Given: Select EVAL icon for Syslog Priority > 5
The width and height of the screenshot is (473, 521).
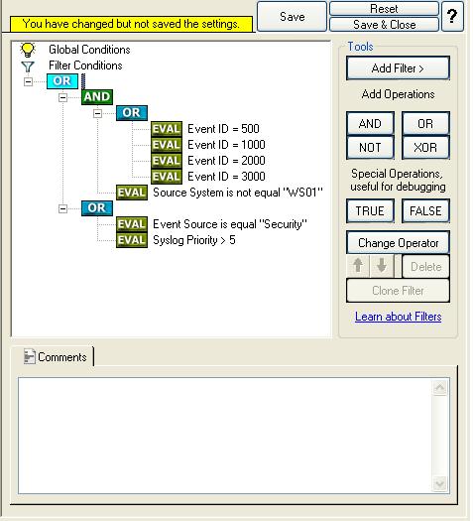Looking at the screenshot, I should coord(132,240).
